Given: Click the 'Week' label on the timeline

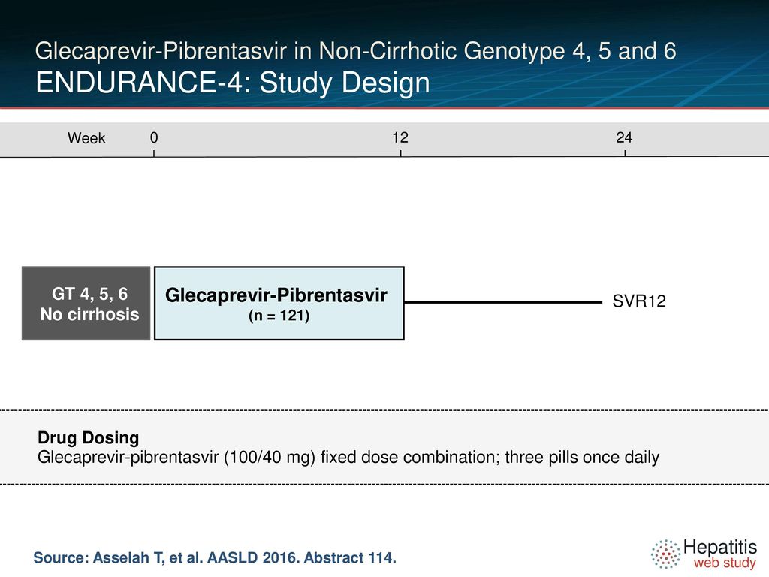Looking at the screenshot, I should click(x=86, y=138).
